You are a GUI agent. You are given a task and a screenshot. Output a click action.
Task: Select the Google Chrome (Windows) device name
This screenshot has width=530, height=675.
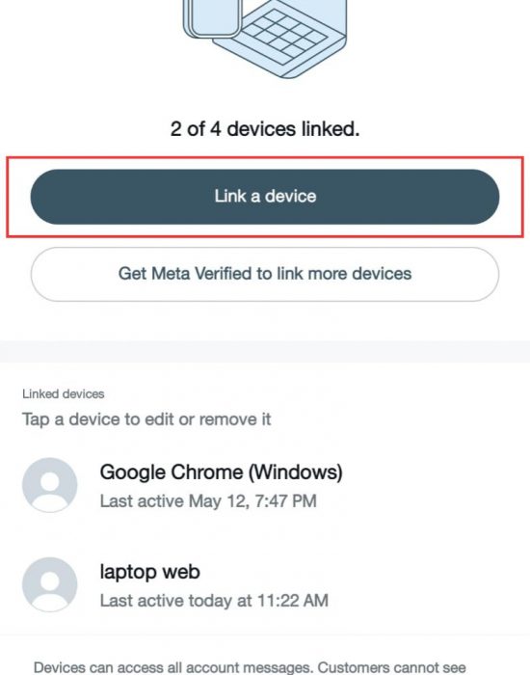[221, 472]
